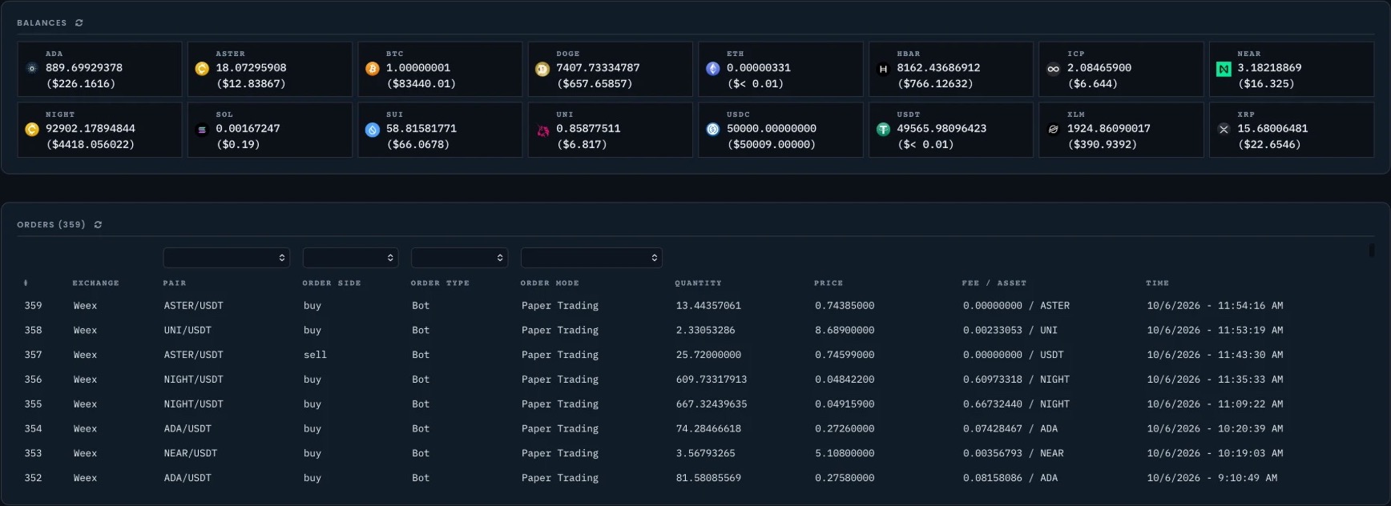Click the BTC bitcoin icon

tap(373, 69)
